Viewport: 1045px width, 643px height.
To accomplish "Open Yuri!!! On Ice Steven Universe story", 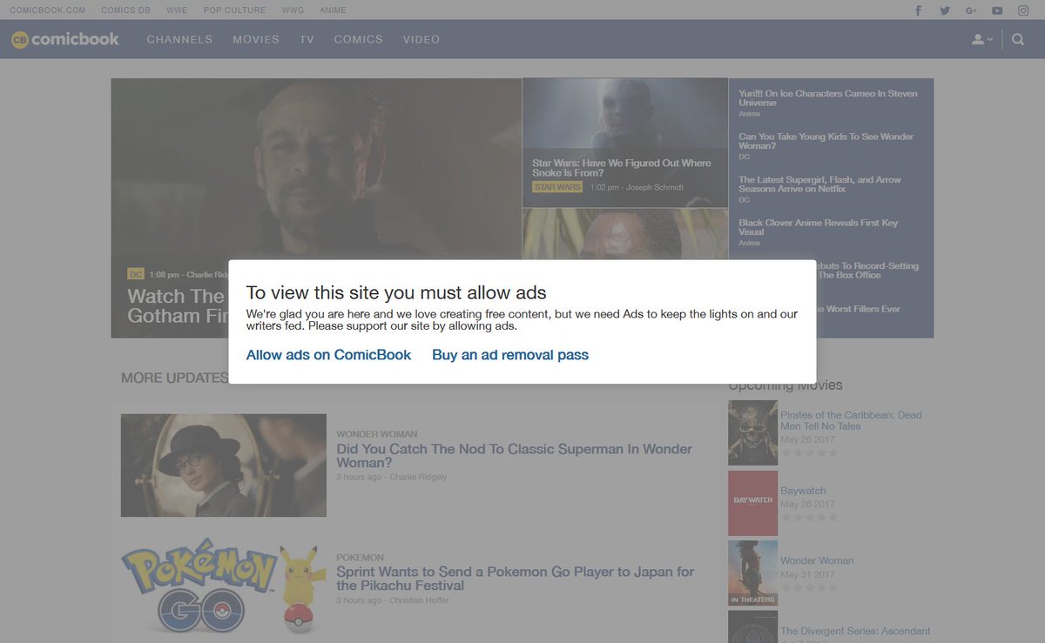I will 828,98.
